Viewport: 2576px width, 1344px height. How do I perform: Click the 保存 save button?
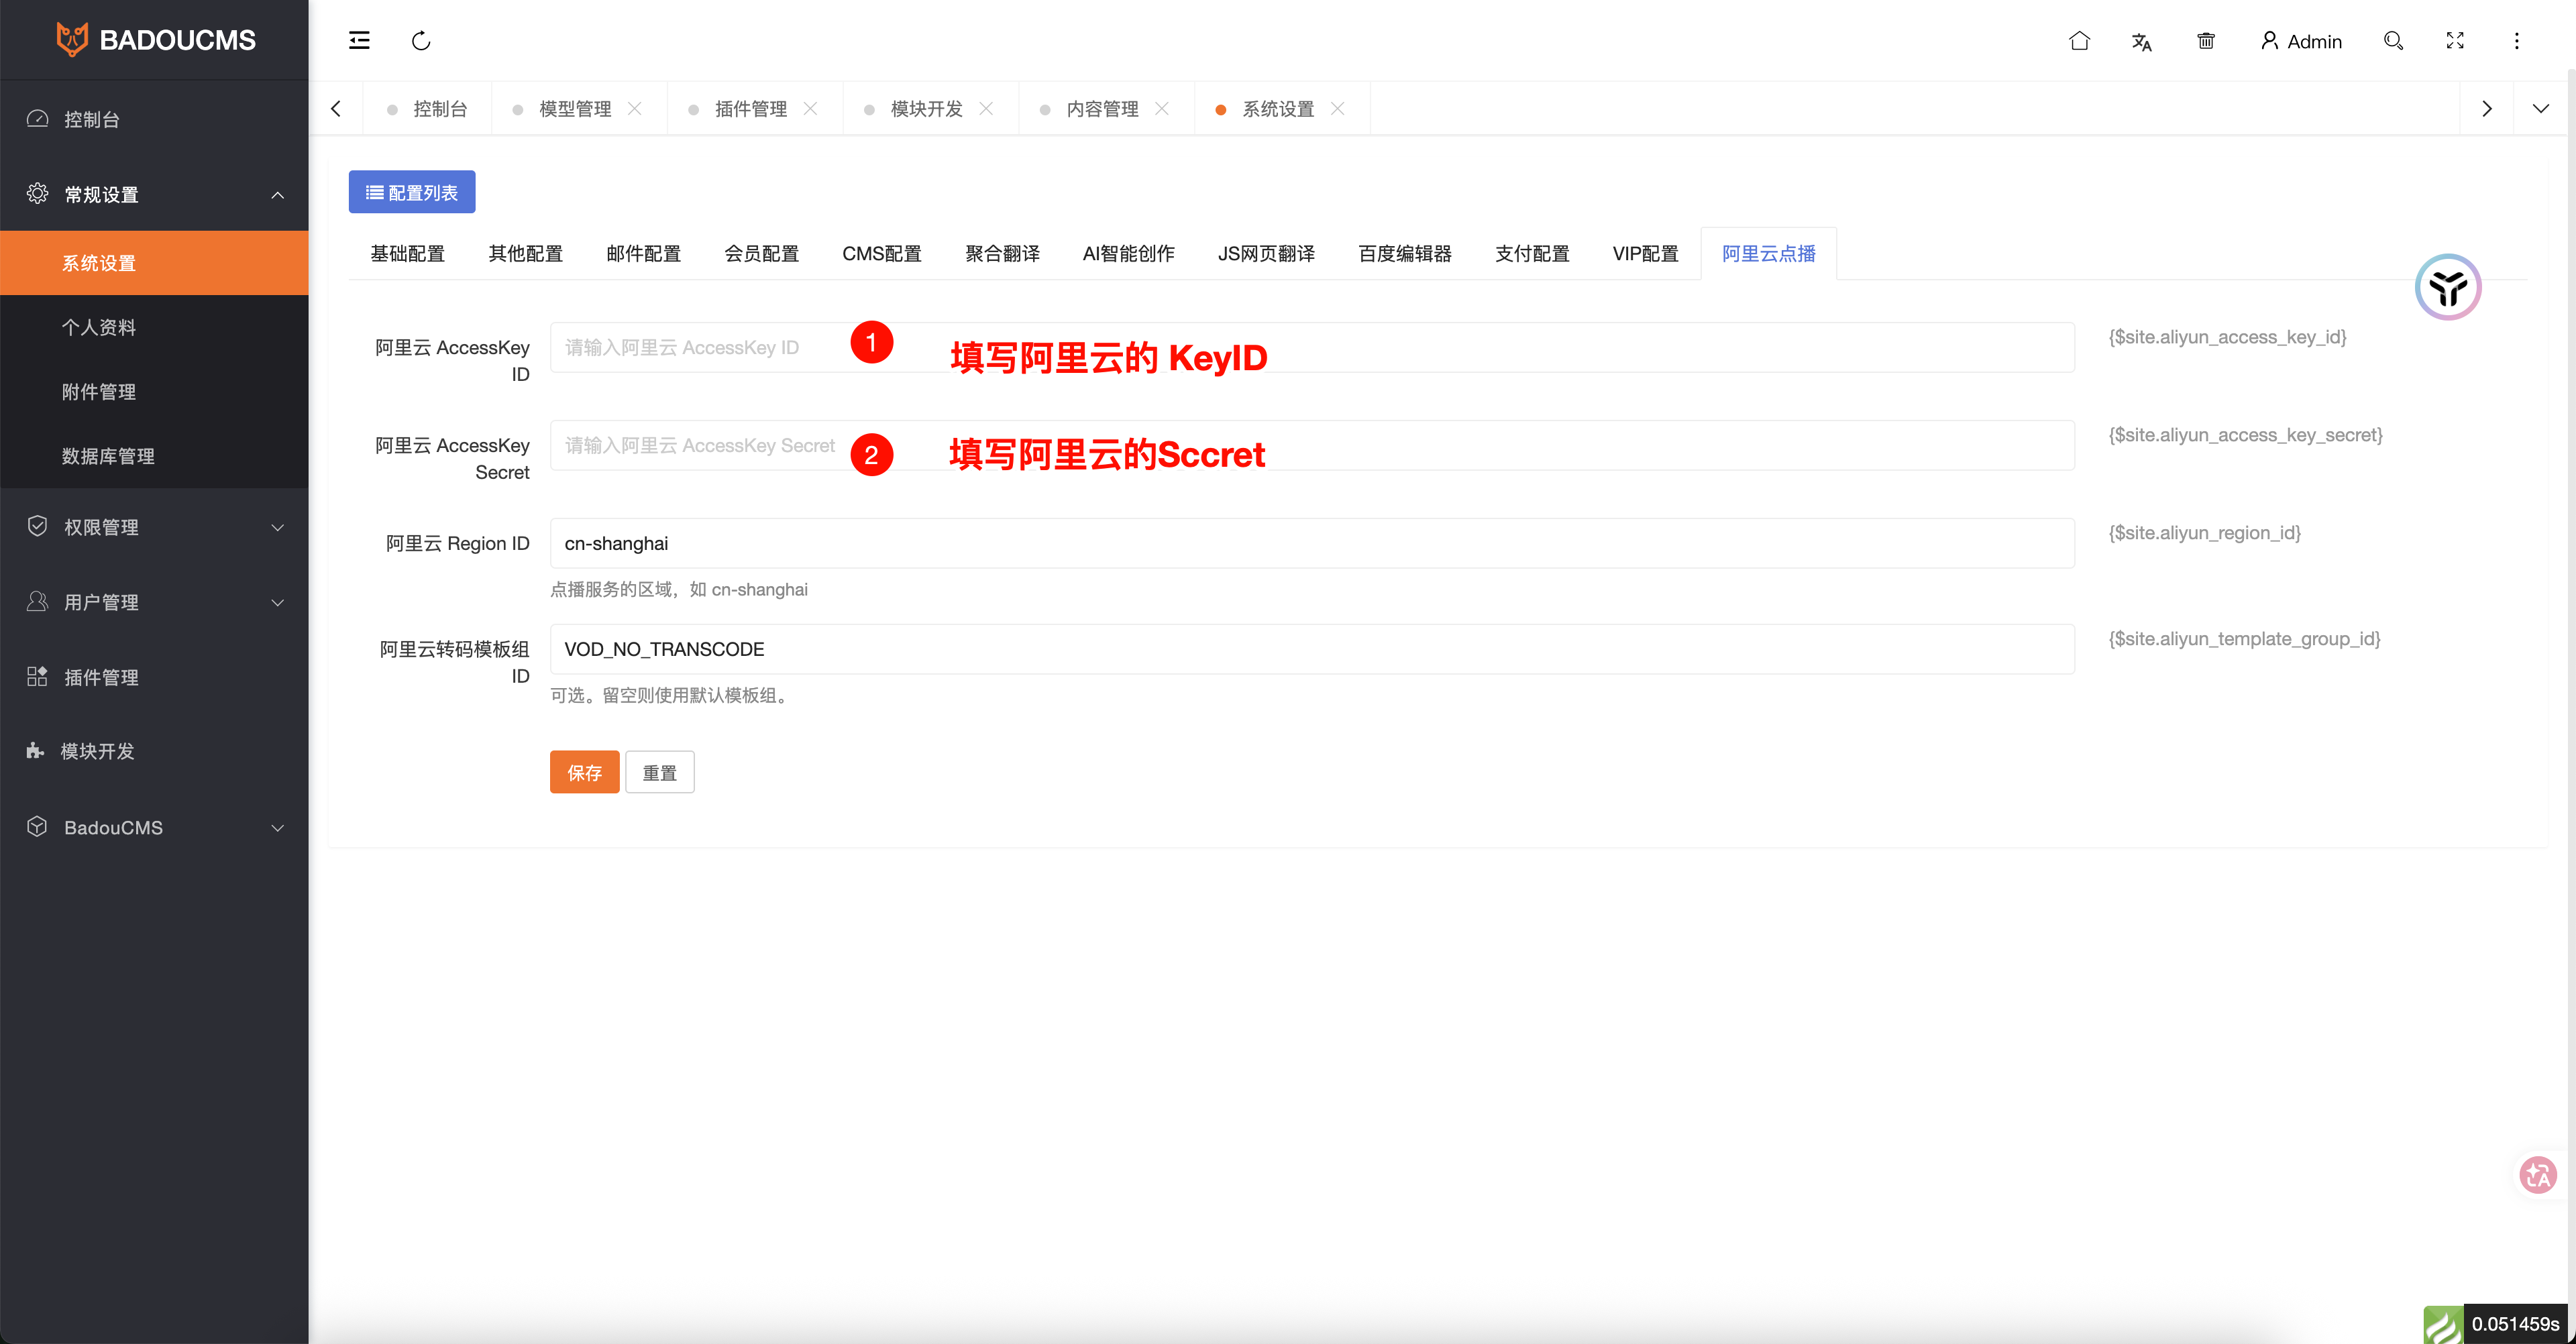584,771
